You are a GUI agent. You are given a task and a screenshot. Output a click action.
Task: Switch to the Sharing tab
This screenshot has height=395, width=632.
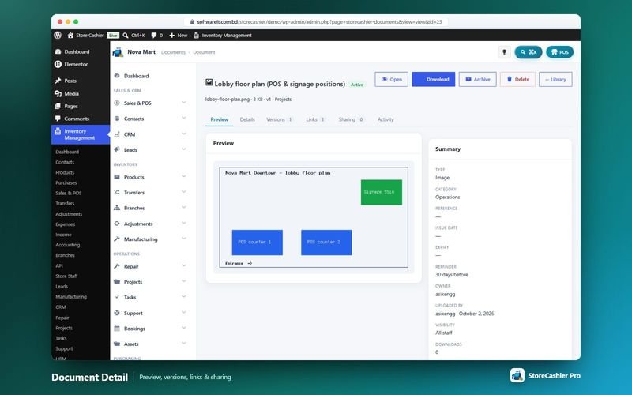tap(351, 119)
